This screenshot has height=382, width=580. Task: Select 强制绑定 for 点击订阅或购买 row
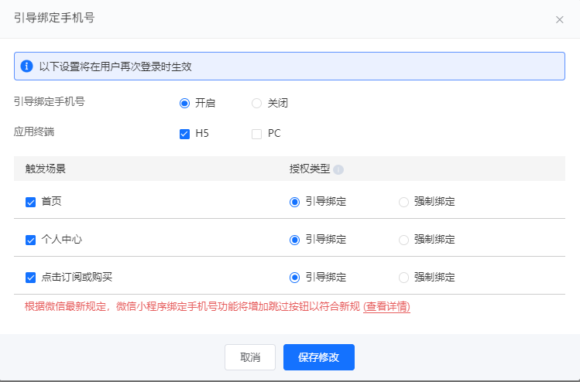click(x=403, y=278)
